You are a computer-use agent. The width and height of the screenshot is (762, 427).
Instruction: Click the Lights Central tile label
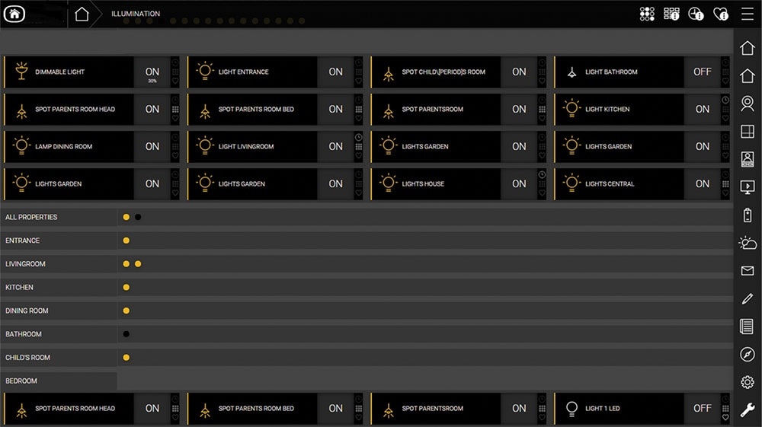610,183
